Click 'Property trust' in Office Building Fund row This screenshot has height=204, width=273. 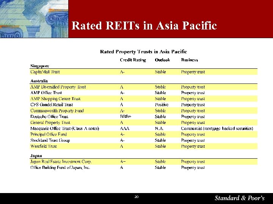click(193, 168)
